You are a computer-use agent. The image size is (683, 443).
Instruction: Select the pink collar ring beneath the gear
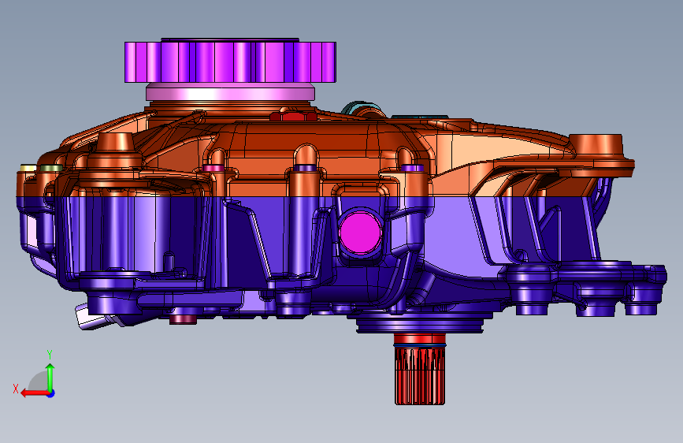pos(230,92)
